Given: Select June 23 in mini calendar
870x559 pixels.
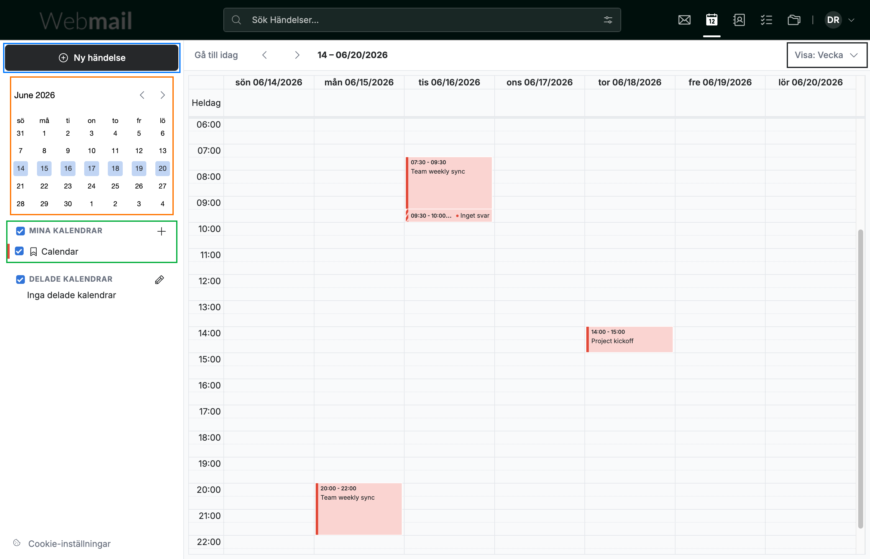Looking at the screenshot, I should [x=68, y=186].
